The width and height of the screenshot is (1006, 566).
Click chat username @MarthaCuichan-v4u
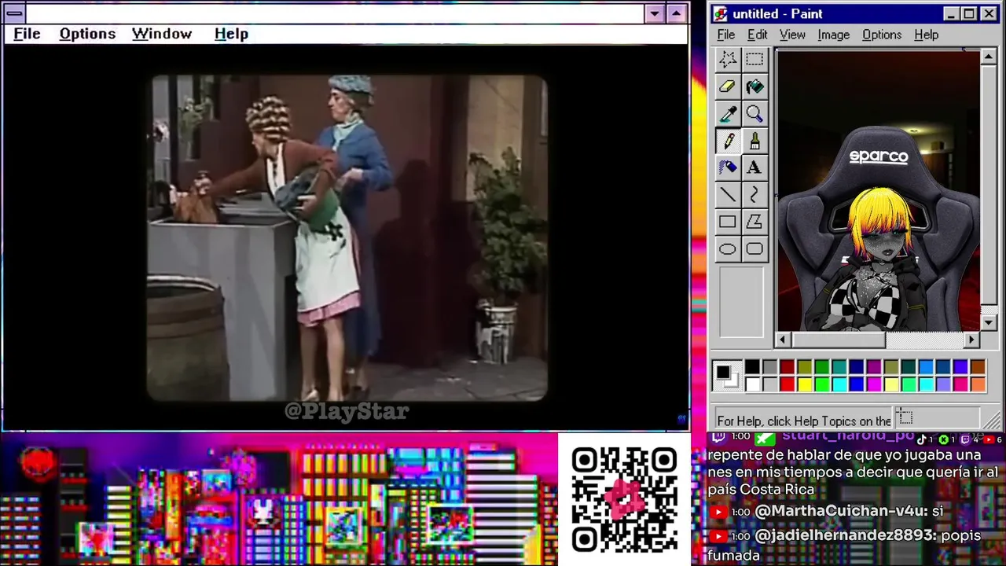tap(840, 511)
